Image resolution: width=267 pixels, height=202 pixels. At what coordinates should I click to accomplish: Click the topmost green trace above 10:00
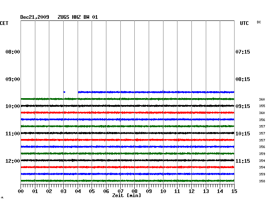point(127,99)
